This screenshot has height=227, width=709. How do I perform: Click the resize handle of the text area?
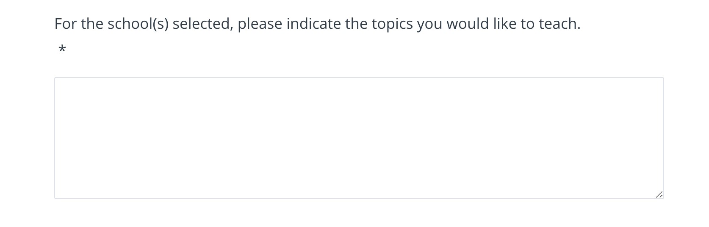pos(659,194)
